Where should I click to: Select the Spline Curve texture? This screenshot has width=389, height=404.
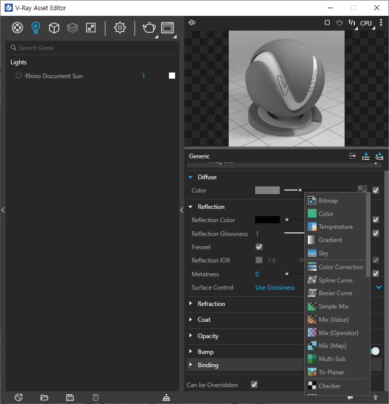(x=335, y=280)
